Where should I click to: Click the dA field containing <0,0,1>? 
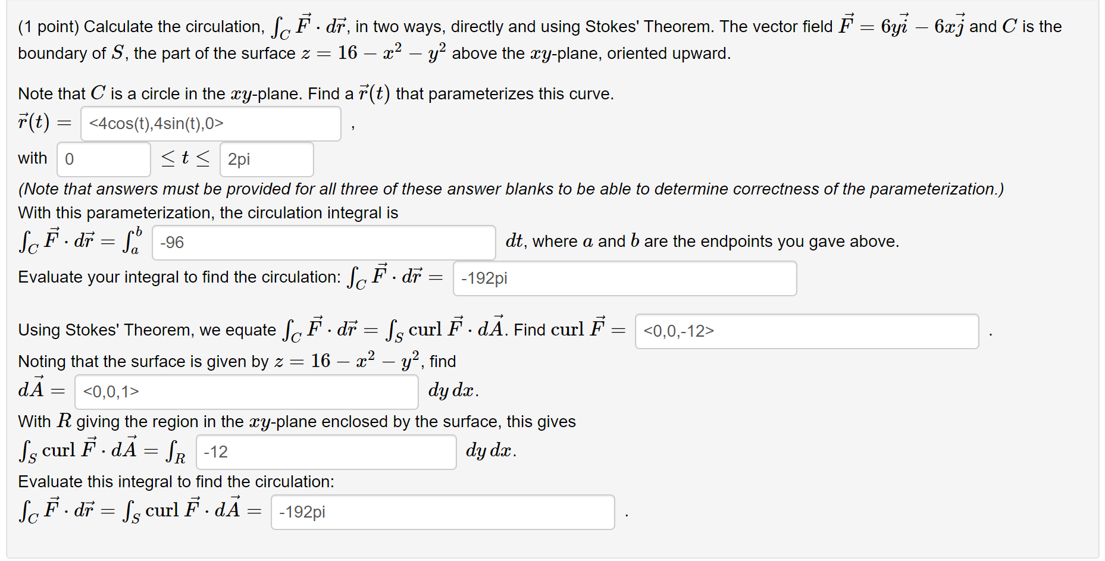click(x=246, y=391)
